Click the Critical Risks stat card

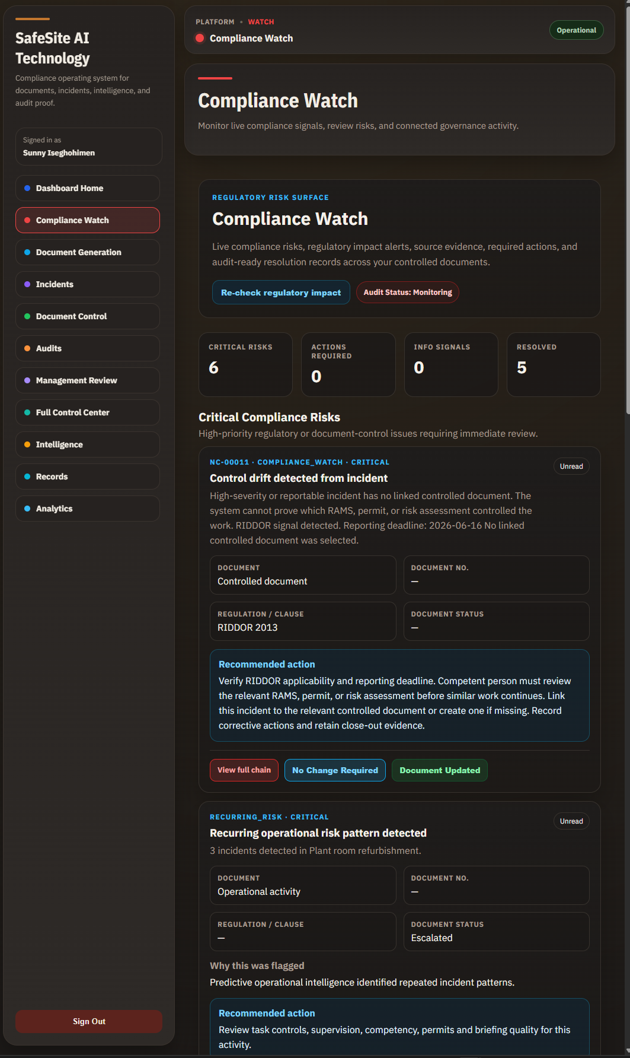(245, 364)
